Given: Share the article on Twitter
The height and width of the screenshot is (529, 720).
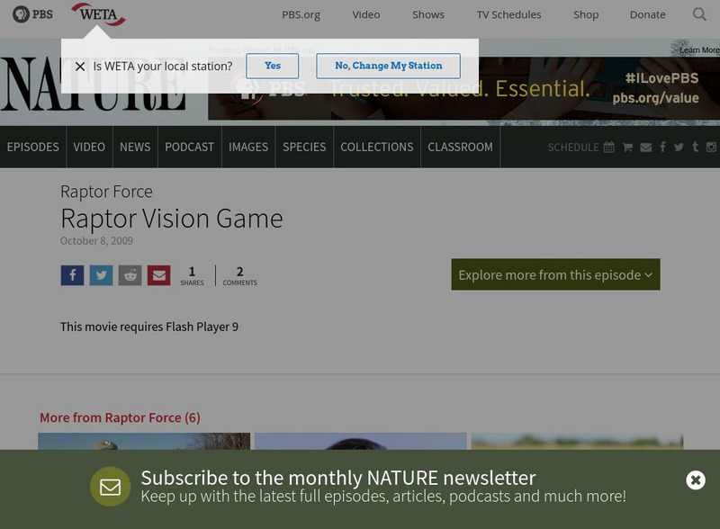Looking at the screenshot, I should [x=101, y=274].
